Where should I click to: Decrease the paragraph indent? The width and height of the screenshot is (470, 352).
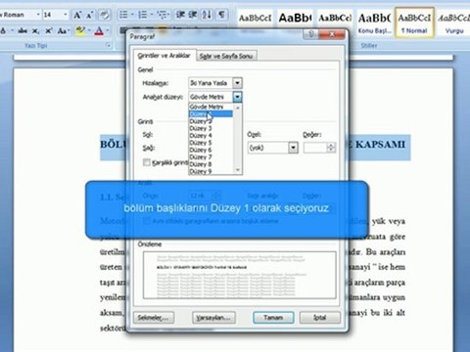[180, 15]
